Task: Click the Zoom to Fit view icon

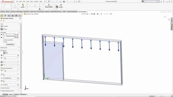Action: tap(82, 14)
